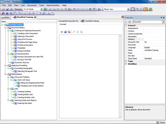This screenshot has width=166, height=124.
Task: Collapse the General properties section
Action: [x=126, y=25]
